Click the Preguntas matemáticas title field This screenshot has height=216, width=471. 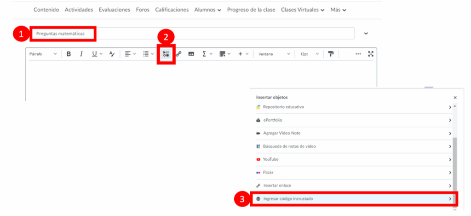coord(193,34)
